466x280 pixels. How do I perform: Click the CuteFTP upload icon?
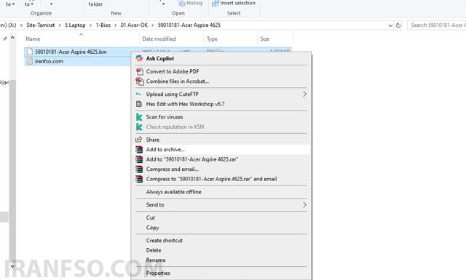pyautogui.click(x=139, y=94)
